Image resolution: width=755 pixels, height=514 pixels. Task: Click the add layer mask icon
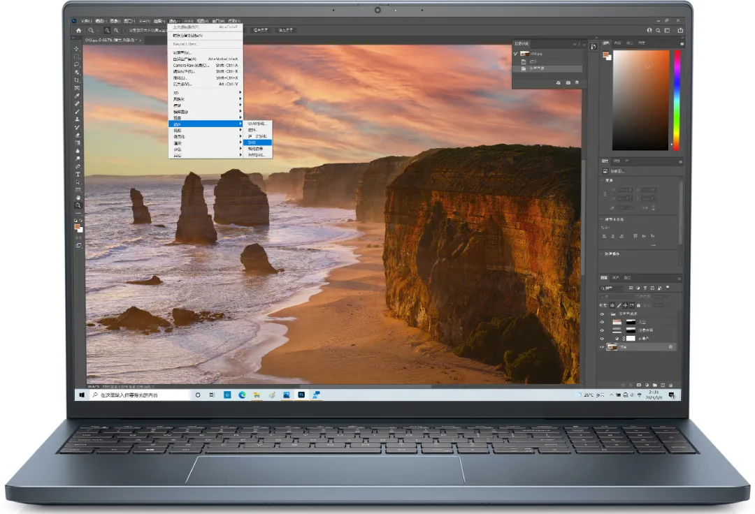click(639, 385)
